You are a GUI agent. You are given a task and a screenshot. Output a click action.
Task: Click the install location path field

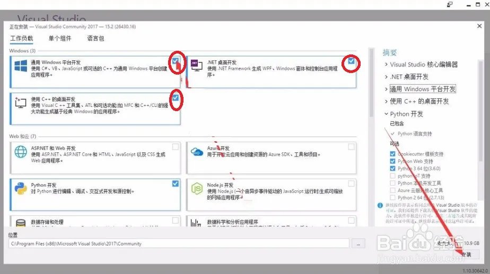(179, 244)
